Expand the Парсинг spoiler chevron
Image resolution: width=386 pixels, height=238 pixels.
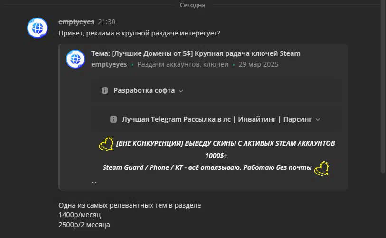318,120
